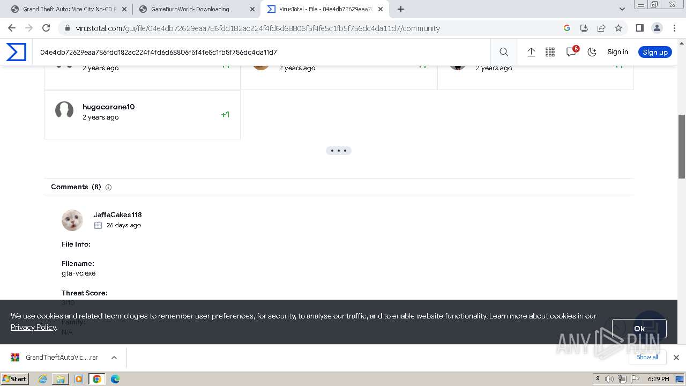Screen dimensions: 686x386
Task: Click the calendar icon beside 26 days ago
Action: tap(98, 225)
